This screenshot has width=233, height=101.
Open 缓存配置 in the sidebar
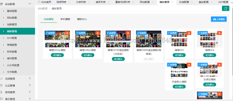[18, 58]
